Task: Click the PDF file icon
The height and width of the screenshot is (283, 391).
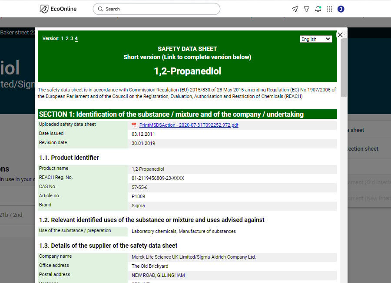Action: click(134, 125)
